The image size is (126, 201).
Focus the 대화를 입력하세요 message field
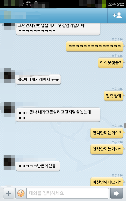point(68,193)
